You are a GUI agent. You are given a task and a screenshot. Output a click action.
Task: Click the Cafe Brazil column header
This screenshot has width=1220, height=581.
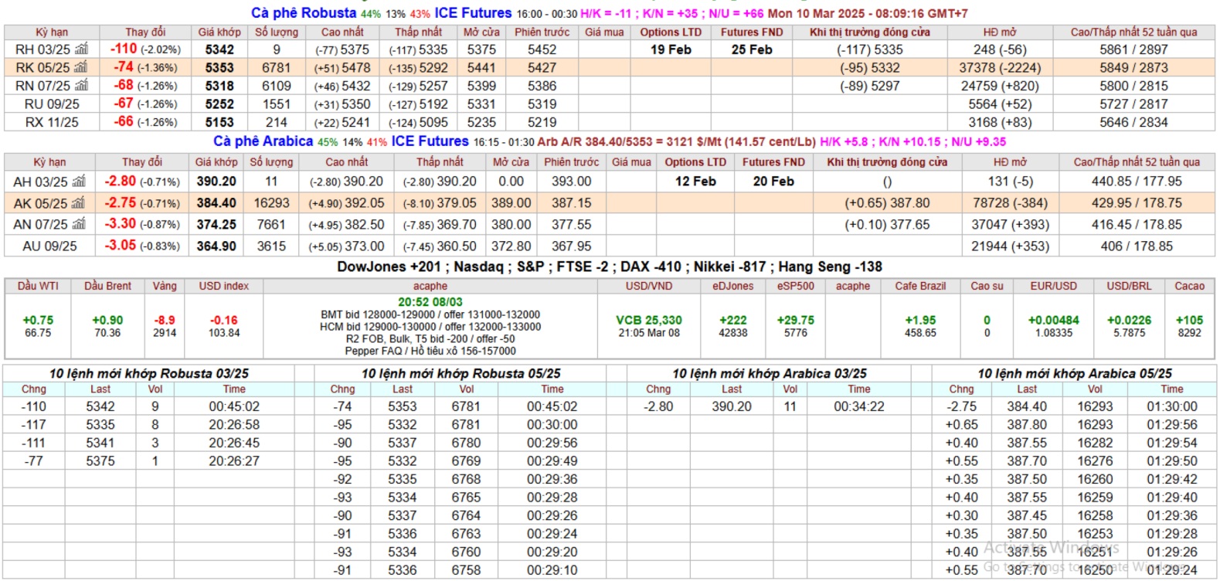[920, 286]
